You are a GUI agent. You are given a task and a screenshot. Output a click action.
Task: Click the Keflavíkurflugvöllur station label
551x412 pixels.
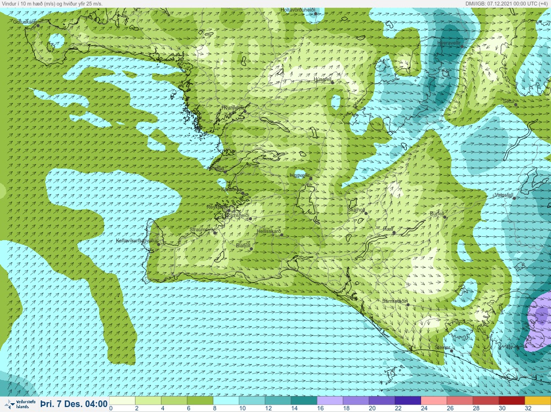coord(137,241)
